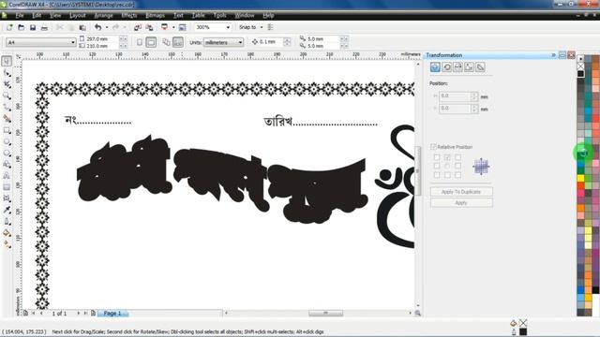The width and height of the screenshot is (600, 337).
Task: Select the Freehand tool
Action: point(7,107)
